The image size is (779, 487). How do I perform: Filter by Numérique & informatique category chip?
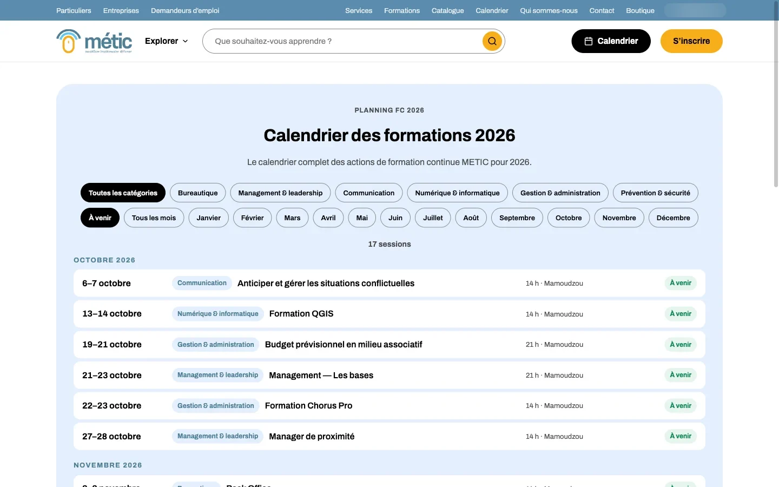coord(457,193)
